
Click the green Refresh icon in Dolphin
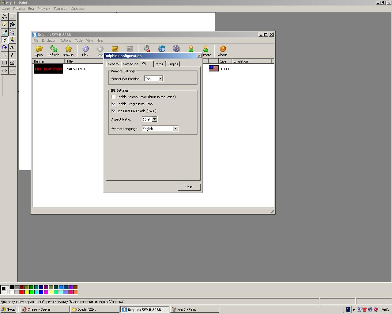click(54, 49)
